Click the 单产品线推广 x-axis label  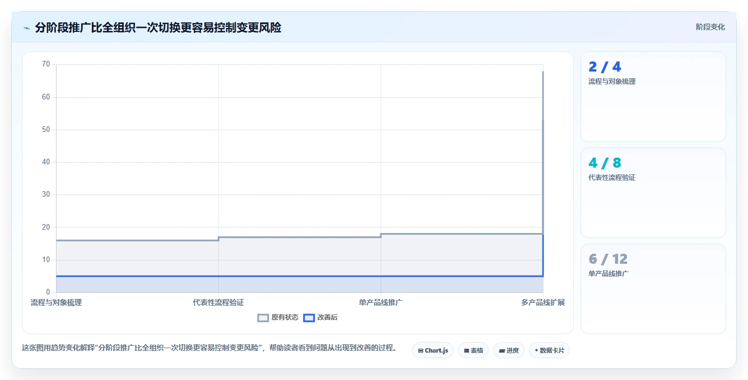[x=381, y=302]
